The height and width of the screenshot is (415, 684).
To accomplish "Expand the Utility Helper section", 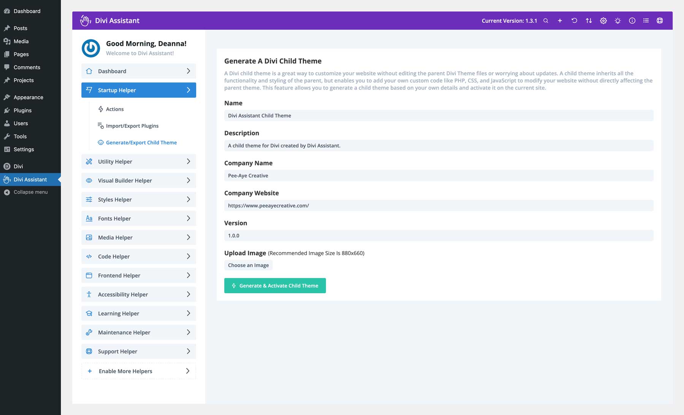I will pos(139,162).
